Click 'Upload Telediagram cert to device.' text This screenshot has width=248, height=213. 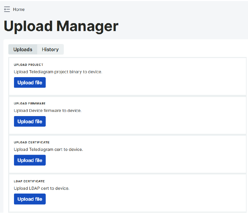[x=48, y=150]
